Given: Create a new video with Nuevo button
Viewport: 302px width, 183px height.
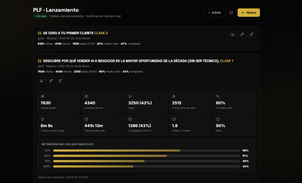Looking at the screenshot, I should pos(249,12).
